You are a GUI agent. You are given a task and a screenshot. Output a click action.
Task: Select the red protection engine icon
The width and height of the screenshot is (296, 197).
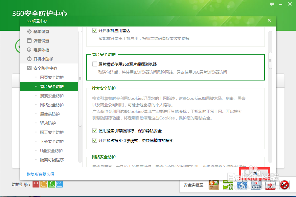(36, 184)
